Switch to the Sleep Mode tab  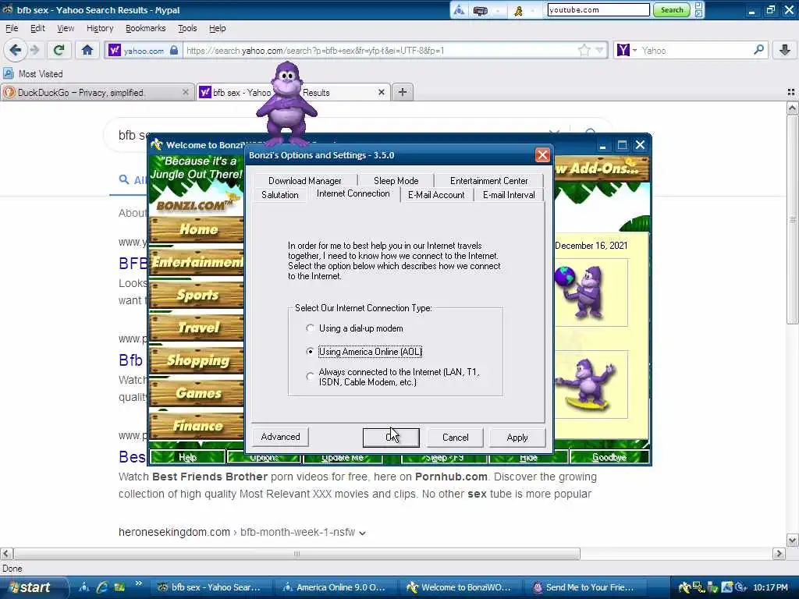(396, 180)
